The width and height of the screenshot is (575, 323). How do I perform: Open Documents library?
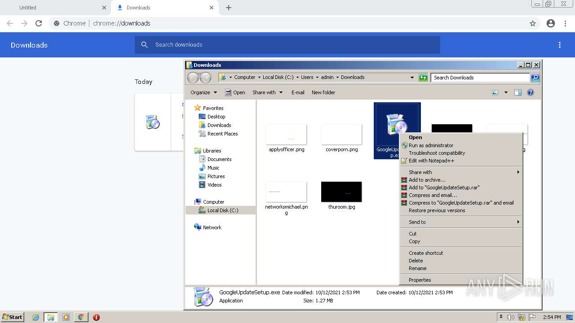point(219,159)
